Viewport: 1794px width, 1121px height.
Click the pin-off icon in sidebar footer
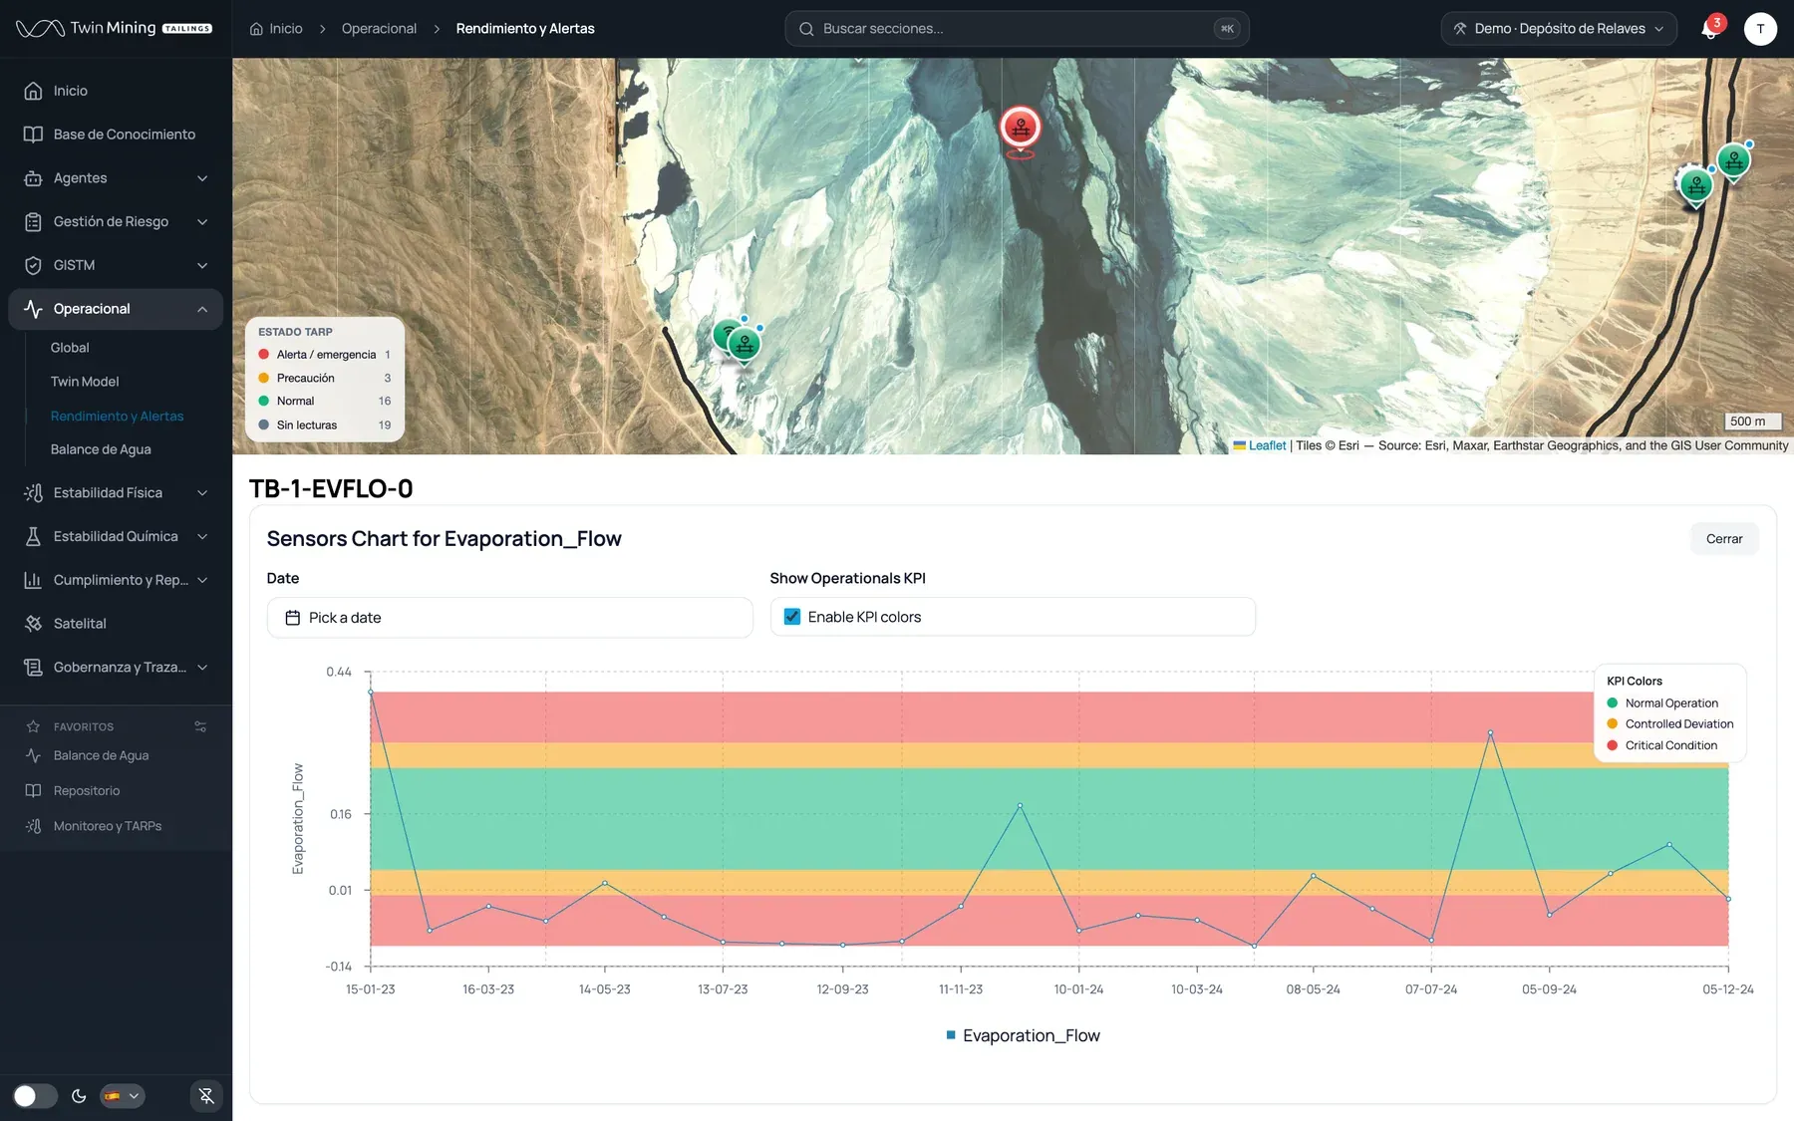tap(206, 1096)
